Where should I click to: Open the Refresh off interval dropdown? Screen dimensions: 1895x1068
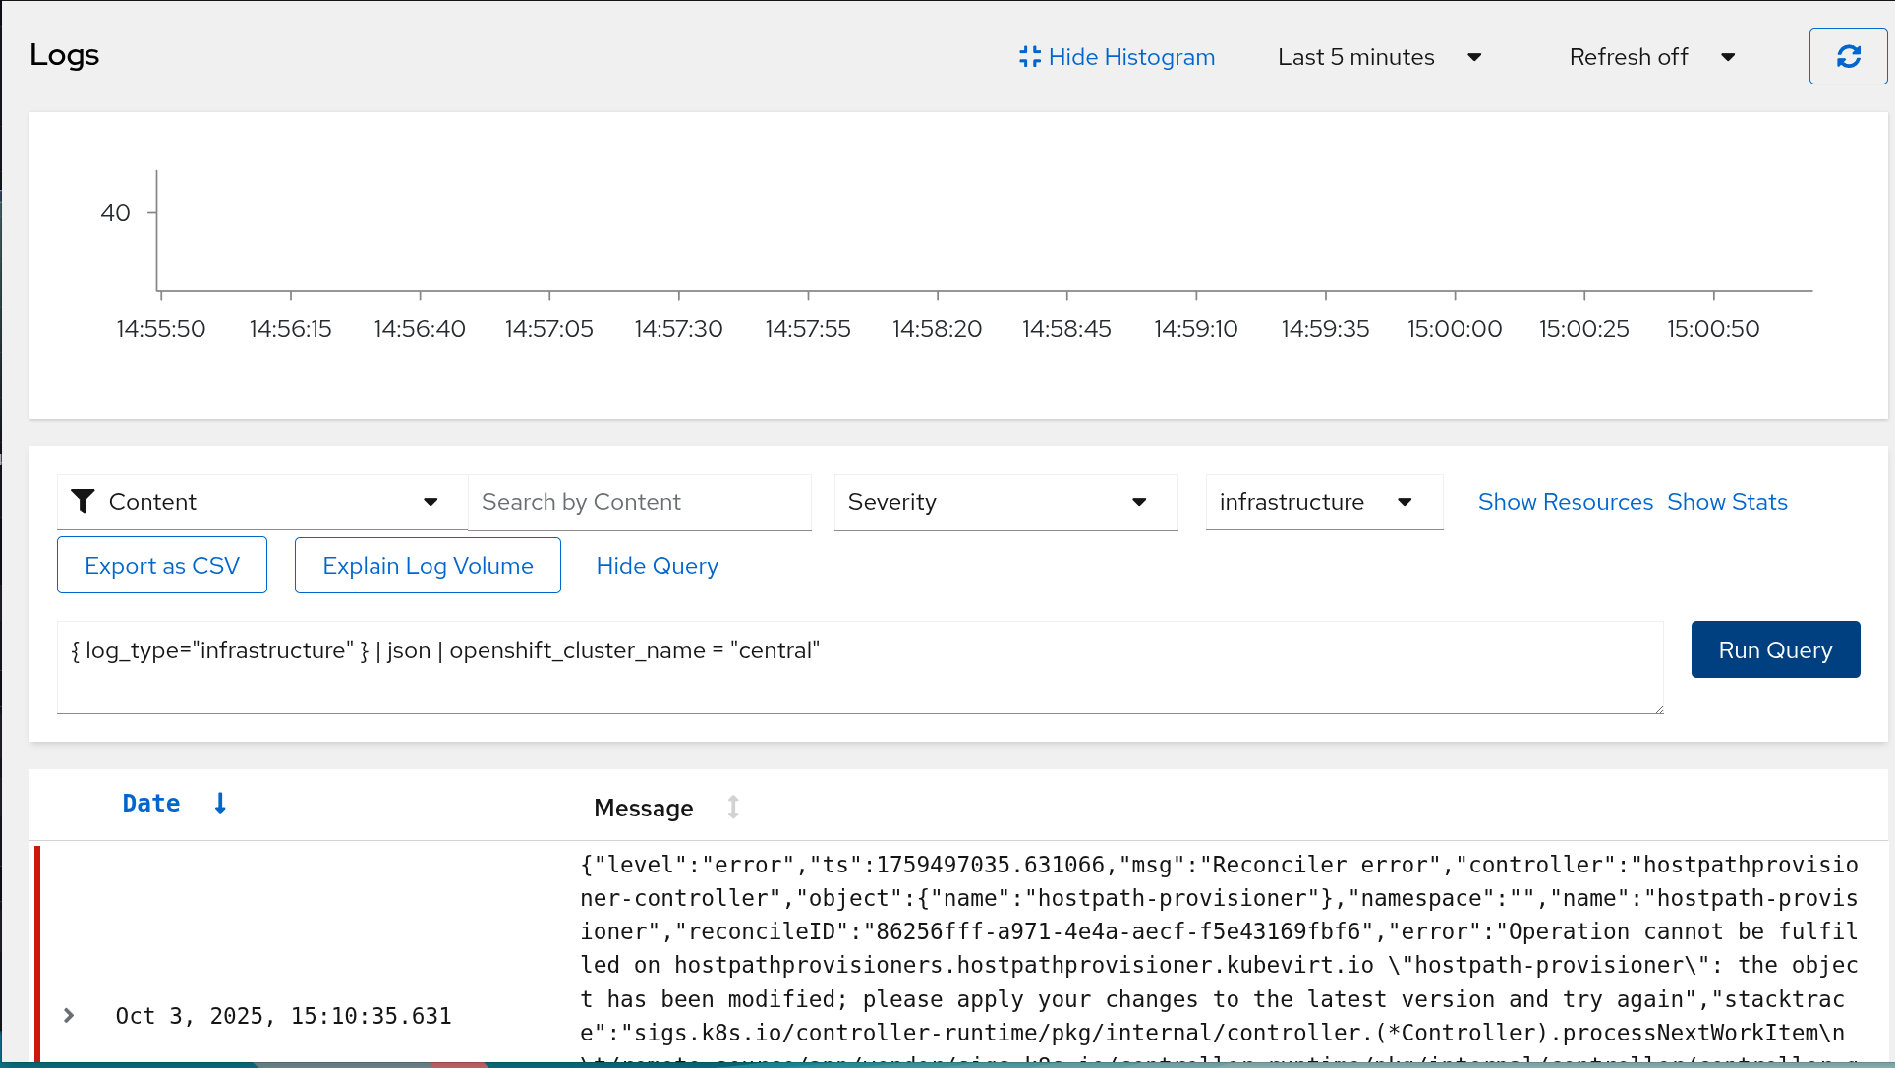pos(1660,57)
